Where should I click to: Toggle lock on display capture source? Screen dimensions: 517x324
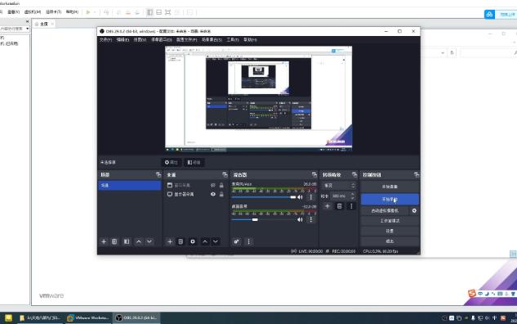coord(221,194)
